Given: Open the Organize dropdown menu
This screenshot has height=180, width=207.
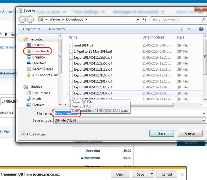Looking at the screenshot, I should click(x=32, y=29).
